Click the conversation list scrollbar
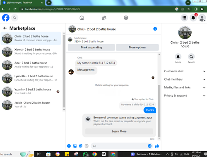 point(64,71)
